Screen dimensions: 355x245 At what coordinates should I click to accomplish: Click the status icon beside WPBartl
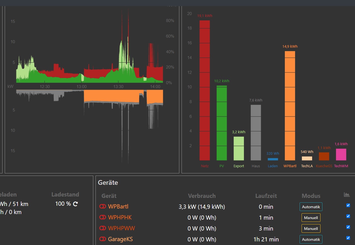pyautogui.click(x=102, y=207)
